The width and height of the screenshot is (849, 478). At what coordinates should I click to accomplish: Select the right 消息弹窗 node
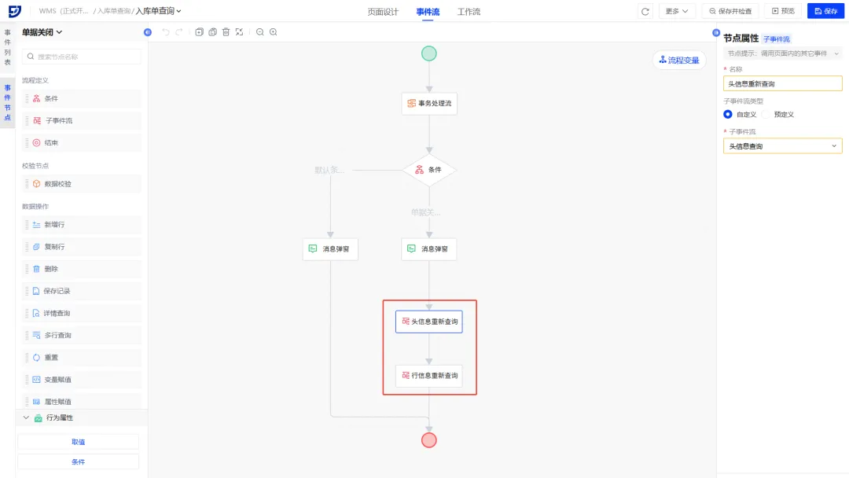pos(429,249)
